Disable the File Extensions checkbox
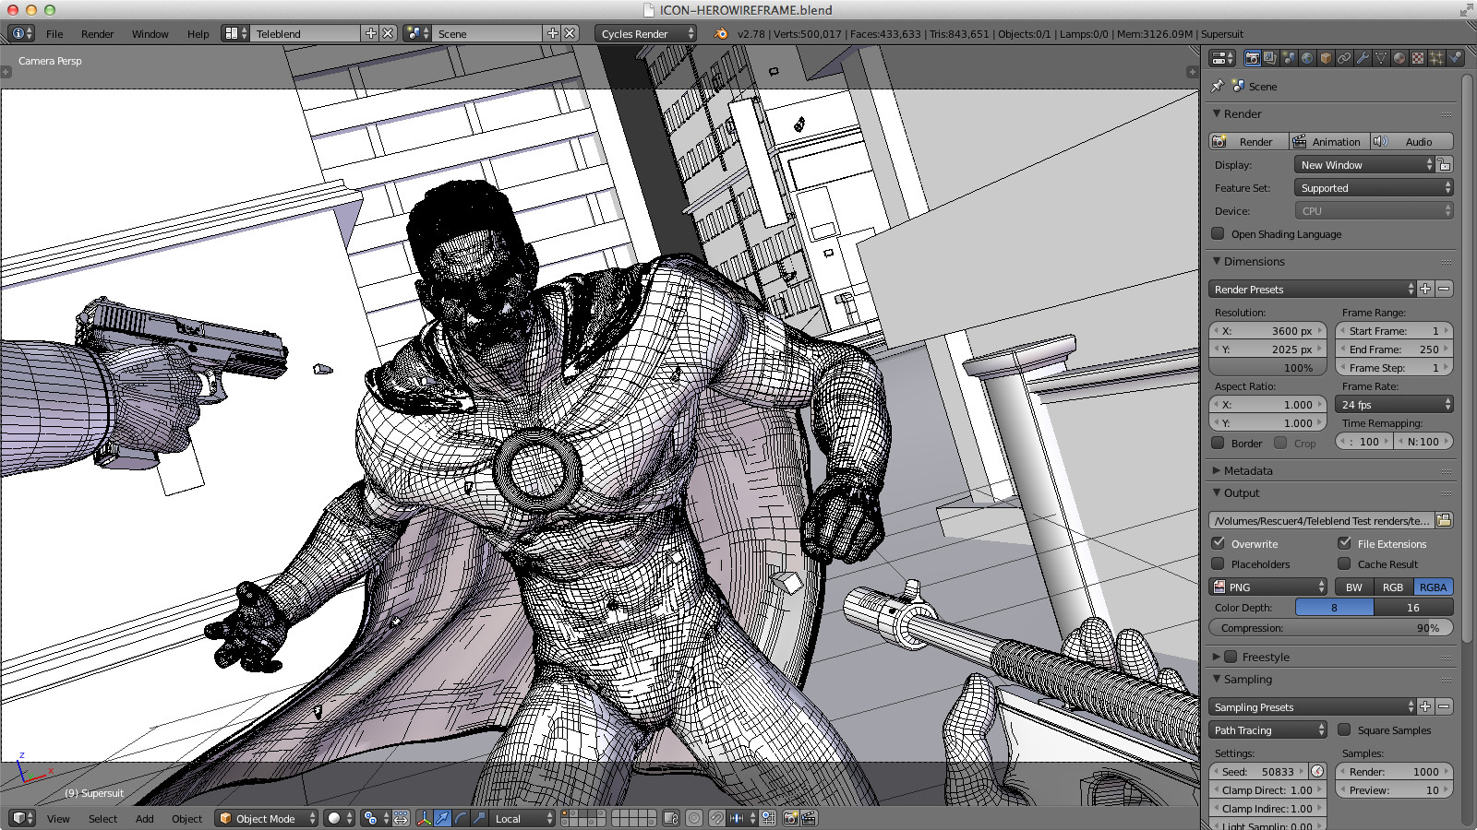 pos(1345,543)
